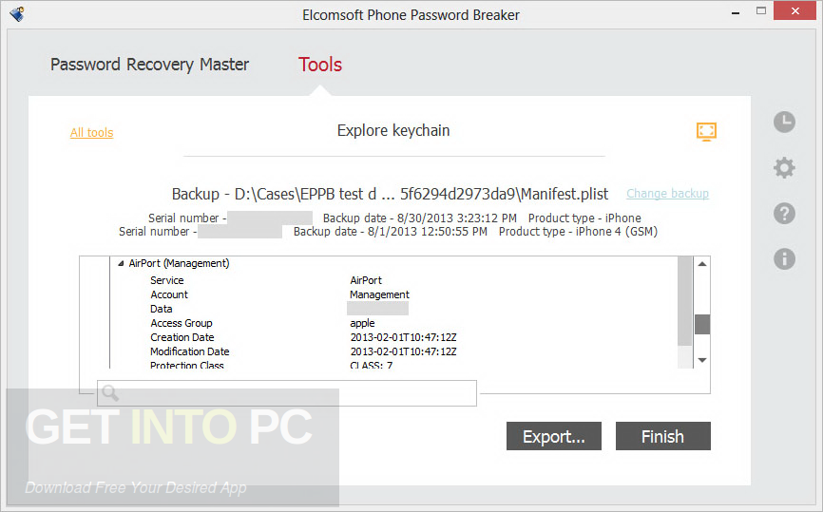The width and height of the screenshot is (823, 512).
Task: Select the Tools tab
Action: coord(320,65)
